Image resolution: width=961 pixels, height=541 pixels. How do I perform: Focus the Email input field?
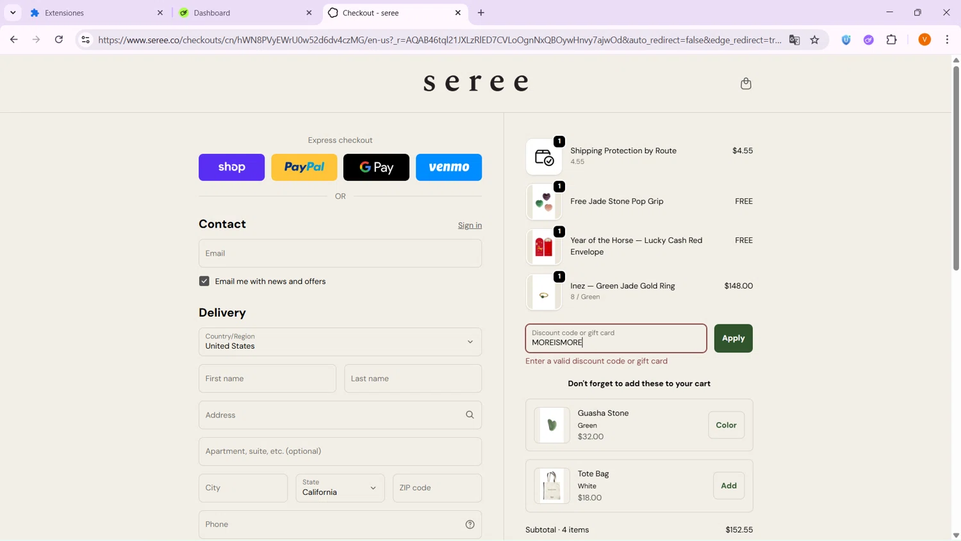pyautogui.click(x=340, y=253)
